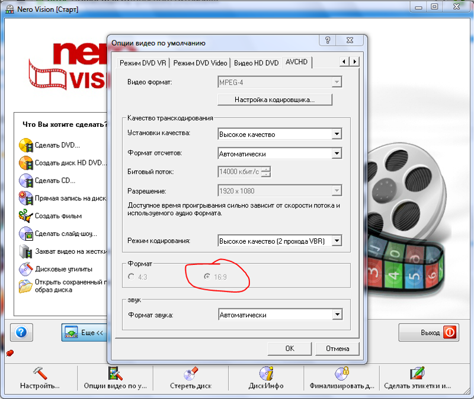Switch to the Режим DVD VR tab
Image resolution: width=474 pixels, height=399 pixels.
click(x=143, y=63)
